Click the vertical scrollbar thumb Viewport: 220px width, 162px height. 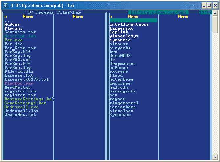(x=215, y=25)
